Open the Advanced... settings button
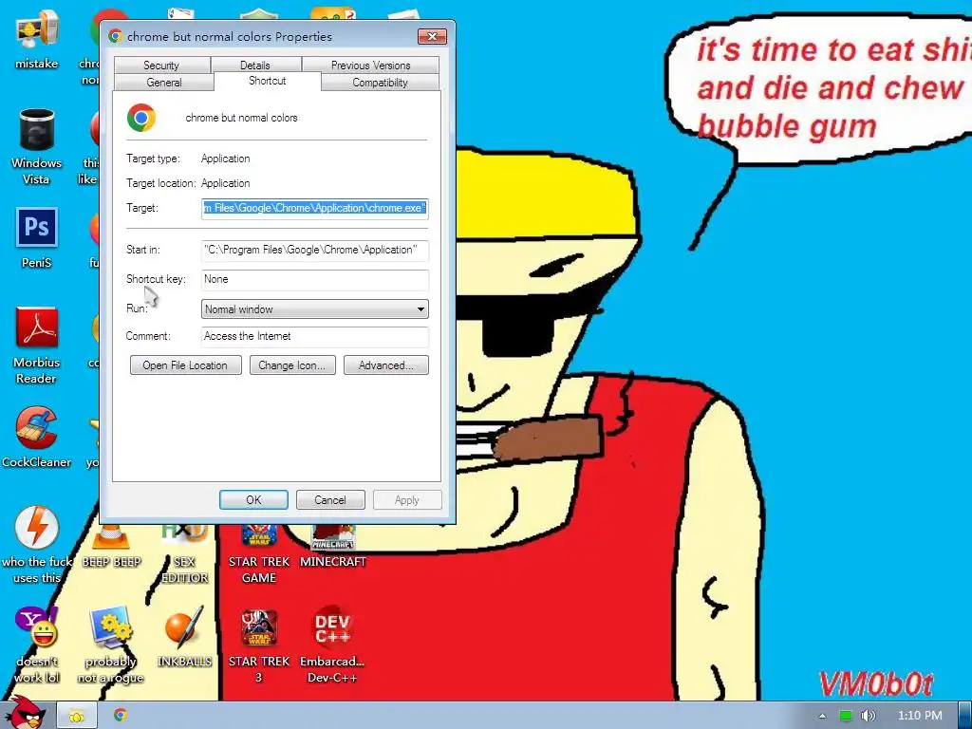 point(386,365)
